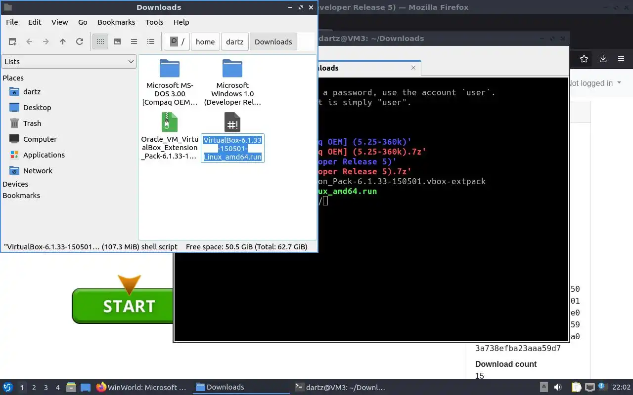
Task: Open Firefox hamburger menu
Action: click(x=621, y=59)
